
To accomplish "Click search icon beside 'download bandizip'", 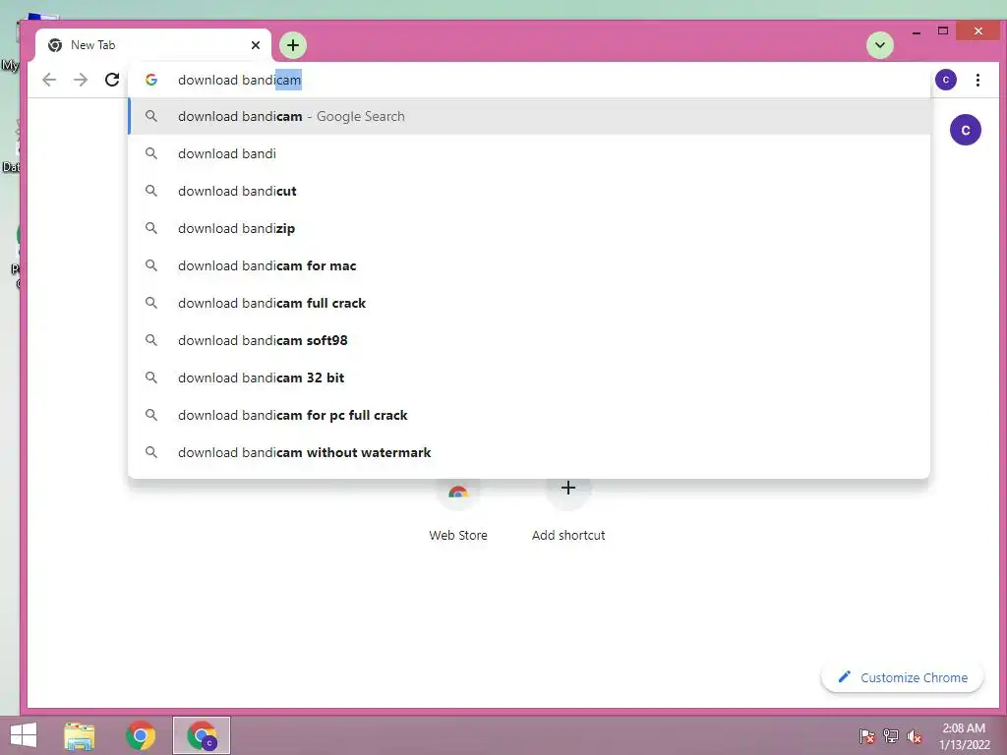I will pyautogui.click(x=150, y=228).
